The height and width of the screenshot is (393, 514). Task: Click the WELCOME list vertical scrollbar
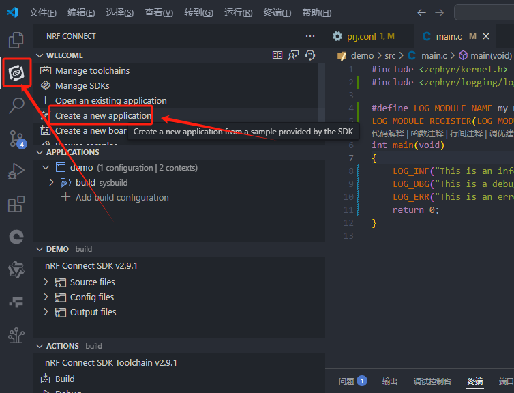pyautogui.click(x=322, y=92)
